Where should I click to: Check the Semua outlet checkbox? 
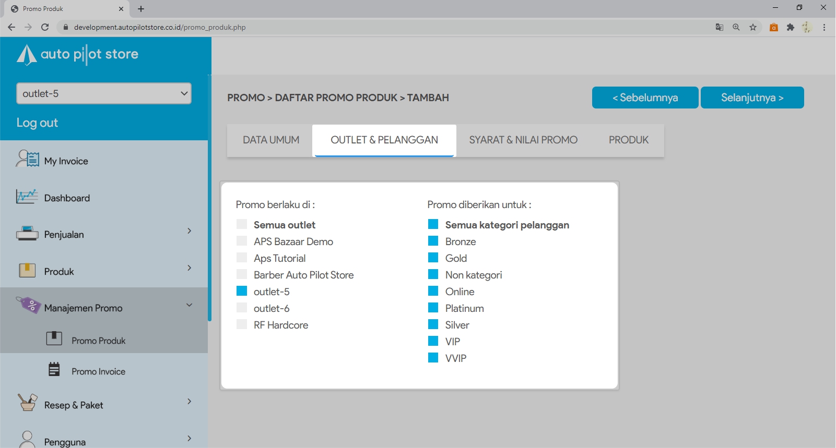coord(242,224)
